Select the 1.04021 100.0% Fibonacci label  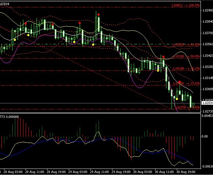tap(186, 5)
